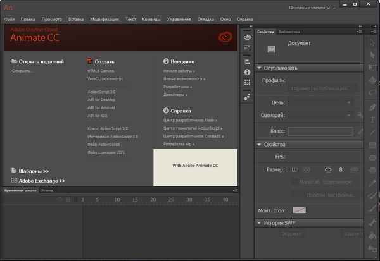Image resolution: width=380 pixels, height=261 pixels.
Task: Select the Rectangle tool
Action: tap(372, 145)
